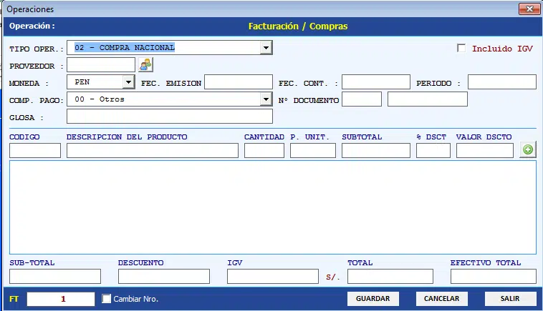Enable the Incluido IGV checkbox

[x=461, y=49]
